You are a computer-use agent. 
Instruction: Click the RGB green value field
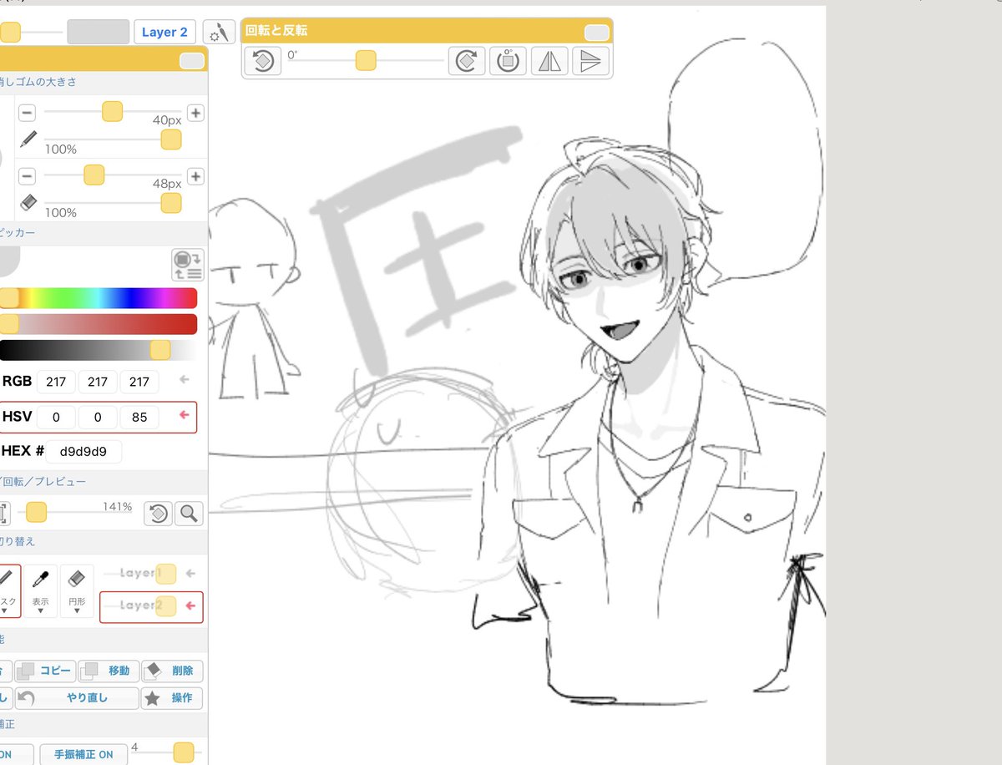(x=98, y=382)
